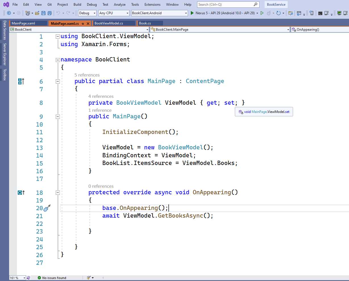
Task: Click the 0 references CodeLens link
Action: [x=101, y=186]
